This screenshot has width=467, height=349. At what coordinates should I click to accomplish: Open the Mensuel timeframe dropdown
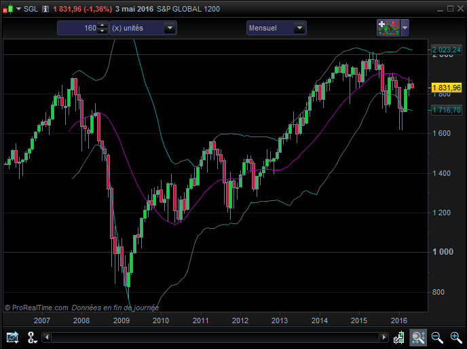(276, 28)
